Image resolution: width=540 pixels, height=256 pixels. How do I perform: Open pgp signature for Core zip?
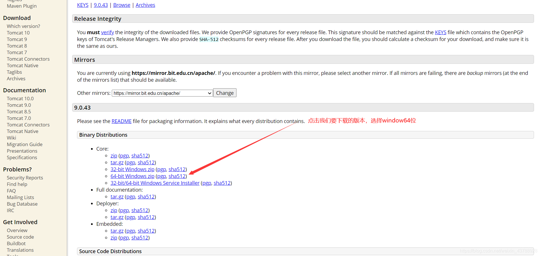(x=124, y=156)
